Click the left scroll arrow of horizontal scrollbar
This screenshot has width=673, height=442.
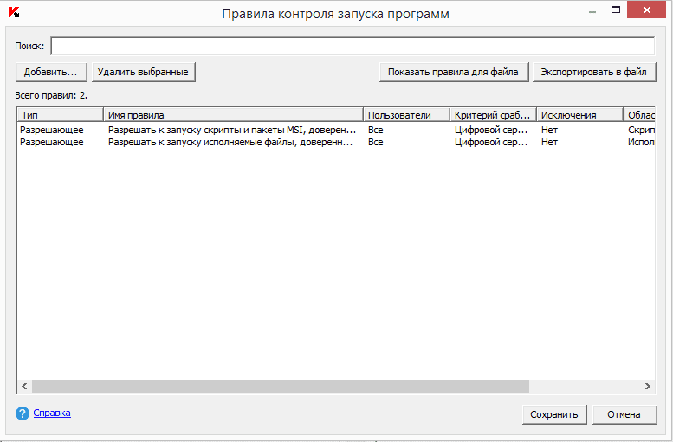tap(24, 387)
